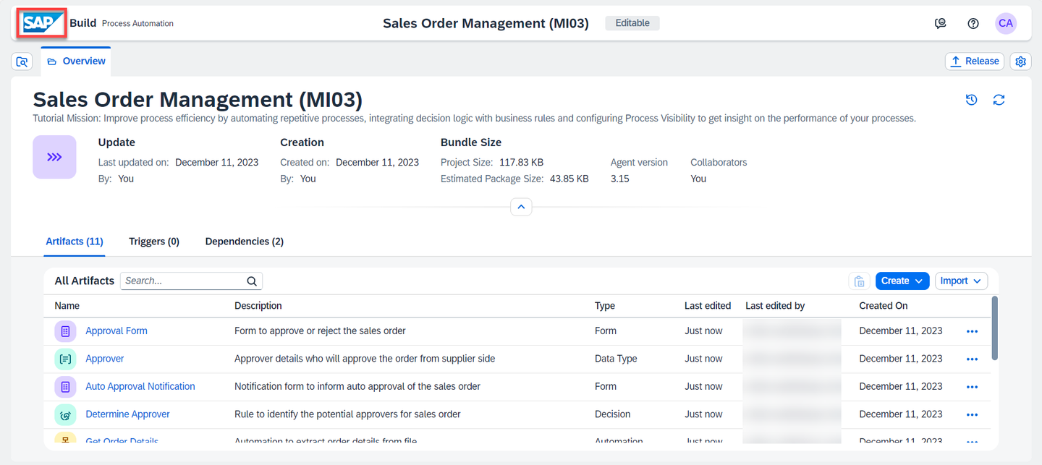Click the Description column header
This screenshot has width=1042, height=465.
[258, 306]
